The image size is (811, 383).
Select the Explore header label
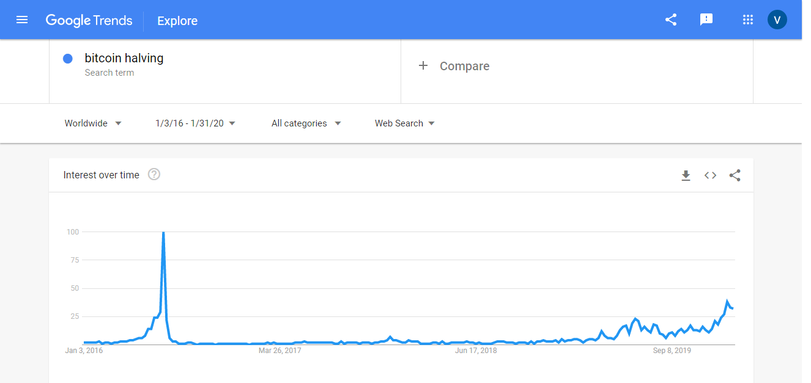(177, 21)
